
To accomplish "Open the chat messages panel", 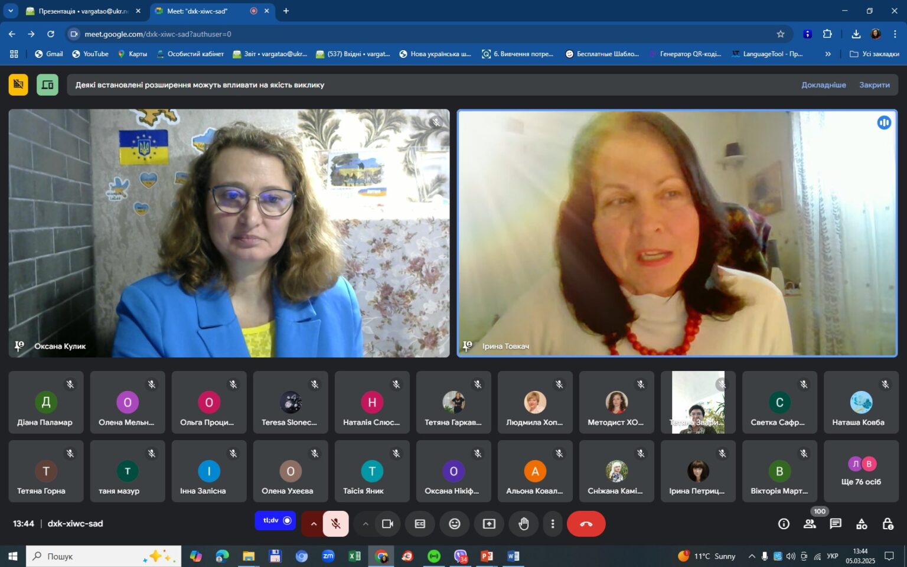I will click(x=836, y=524).
